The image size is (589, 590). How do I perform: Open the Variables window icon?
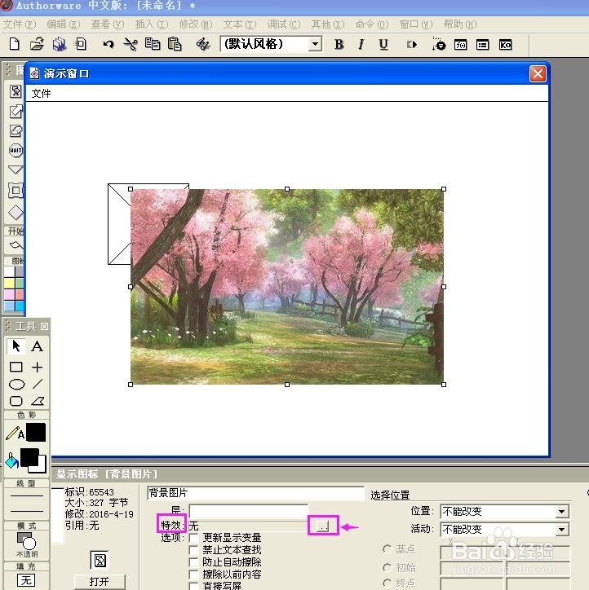pyautogui.click(x=482, y=45)
